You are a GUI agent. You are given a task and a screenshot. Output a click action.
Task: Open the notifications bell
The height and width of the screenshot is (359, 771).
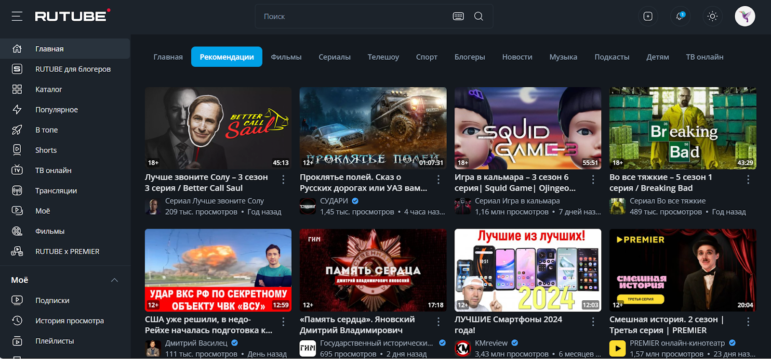[680, 16]
